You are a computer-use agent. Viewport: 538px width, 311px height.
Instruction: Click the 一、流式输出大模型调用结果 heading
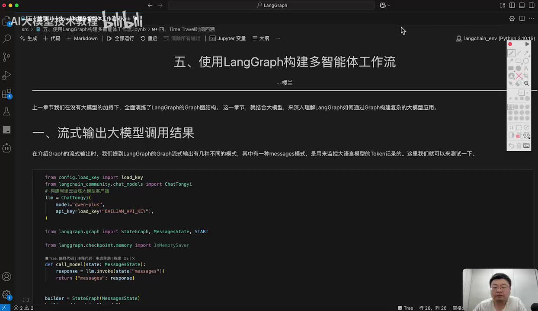[x=113, y=133]
